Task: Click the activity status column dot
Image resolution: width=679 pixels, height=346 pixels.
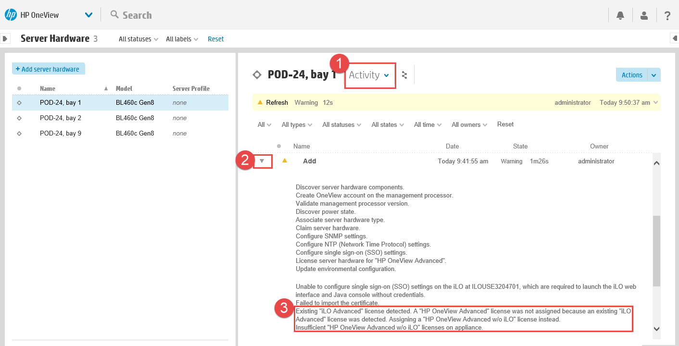Action: tap(279, 146)
